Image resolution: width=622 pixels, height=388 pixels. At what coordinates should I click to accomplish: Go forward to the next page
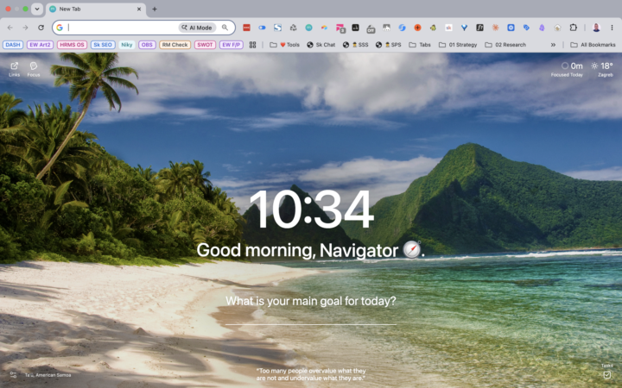coord(25,28)
